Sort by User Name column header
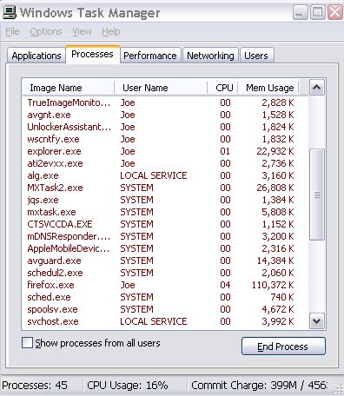The height and width of the screenshot is (396, 344). [x=161, y=88]
